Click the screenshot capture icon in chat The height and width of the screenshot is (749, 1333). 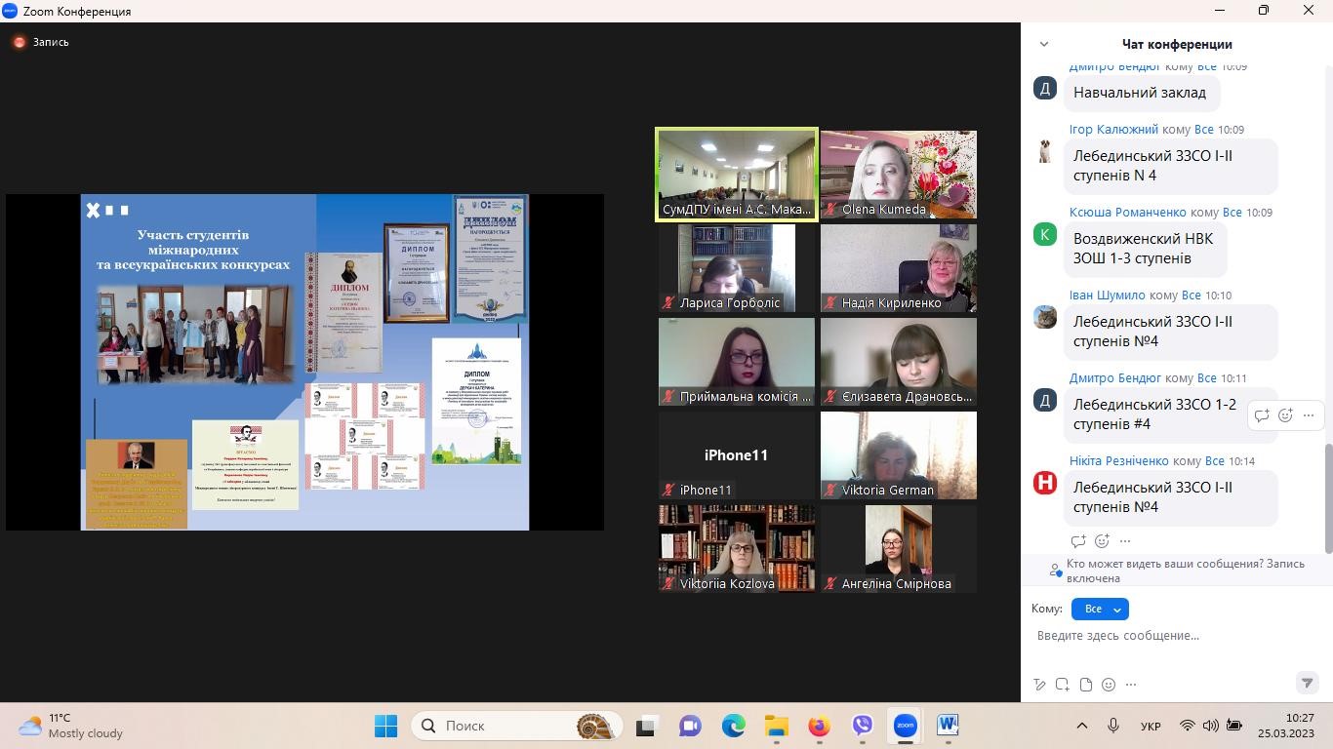pos(1063,685)
